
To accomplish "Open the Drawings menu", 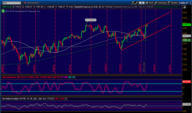I will 160,3.
